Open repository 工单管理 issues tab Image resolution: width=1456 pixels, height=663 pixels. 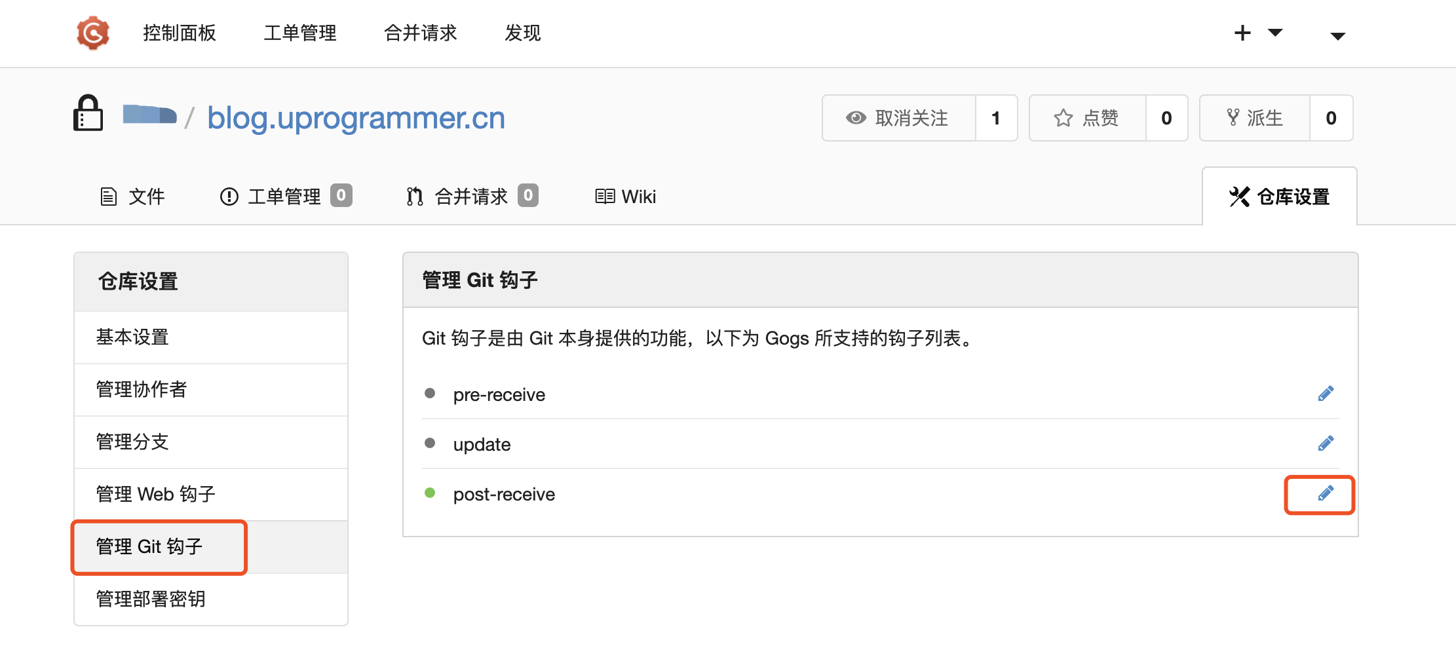[285, 197]
